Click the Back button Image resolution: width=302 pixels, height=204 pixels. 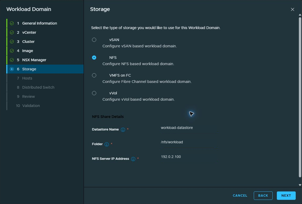pos(263,196)
